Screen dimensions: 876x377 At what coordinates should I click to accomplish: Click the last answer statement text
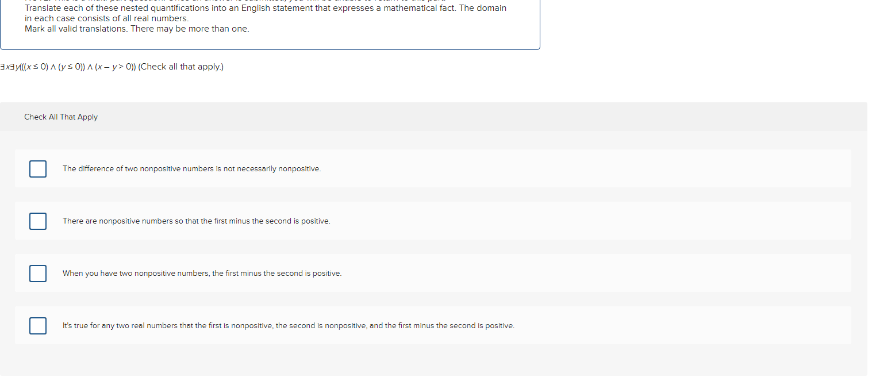pos(287,325)
